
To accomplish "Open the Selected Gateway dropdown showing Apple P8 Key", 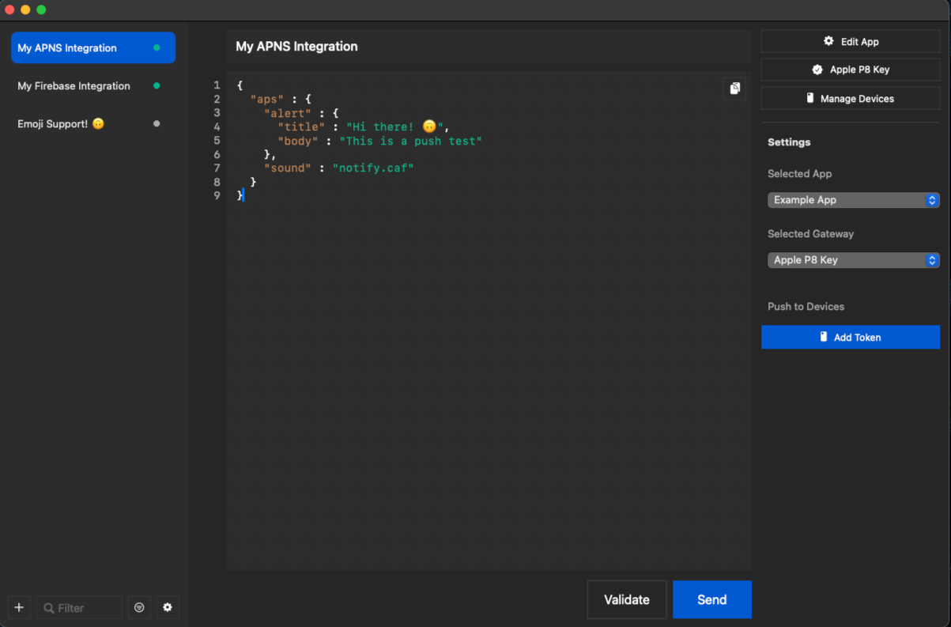I will pyautogui.click(x=854, y=259).
